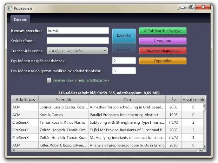218x163 pixels.
Task: Click the PubSearch application icon in title bar
Action: click(10, 9)
